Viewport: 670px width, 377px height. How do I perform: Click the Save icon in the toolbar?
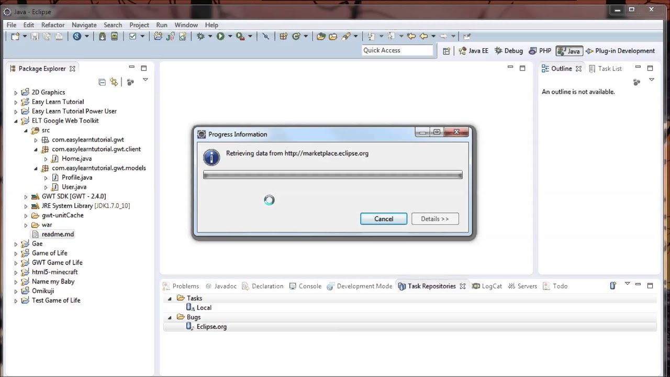point(35,36)
